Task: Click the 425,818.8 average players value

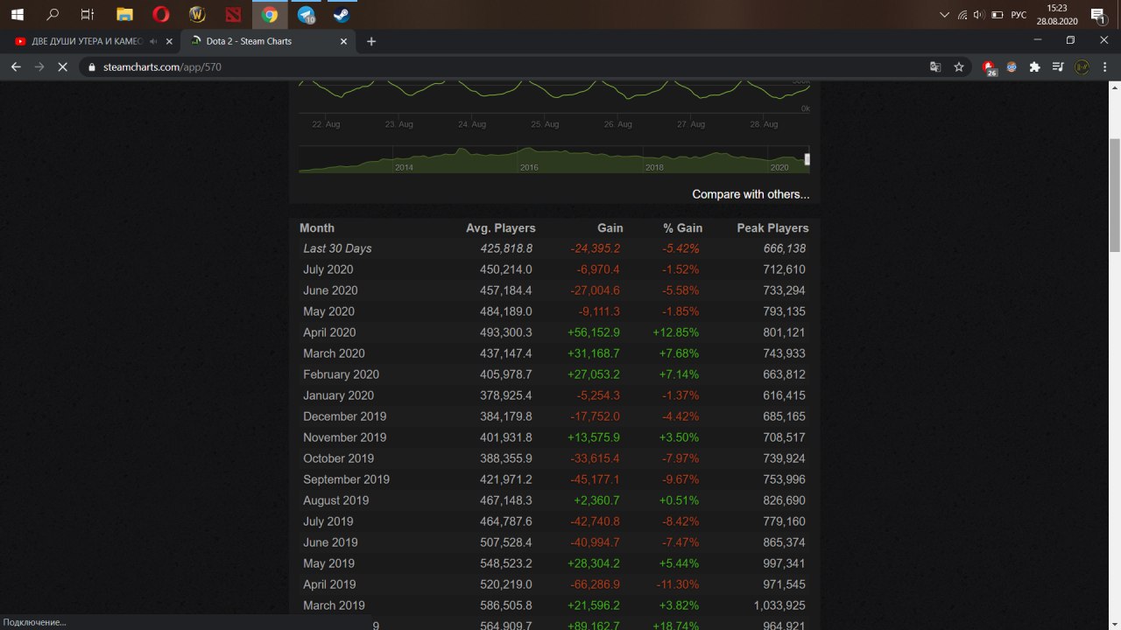Action: point(506,248)
